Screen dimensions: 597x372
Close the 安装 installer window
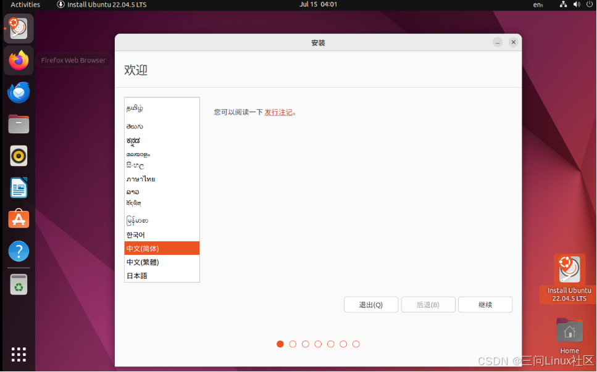(x=513, y=42)
